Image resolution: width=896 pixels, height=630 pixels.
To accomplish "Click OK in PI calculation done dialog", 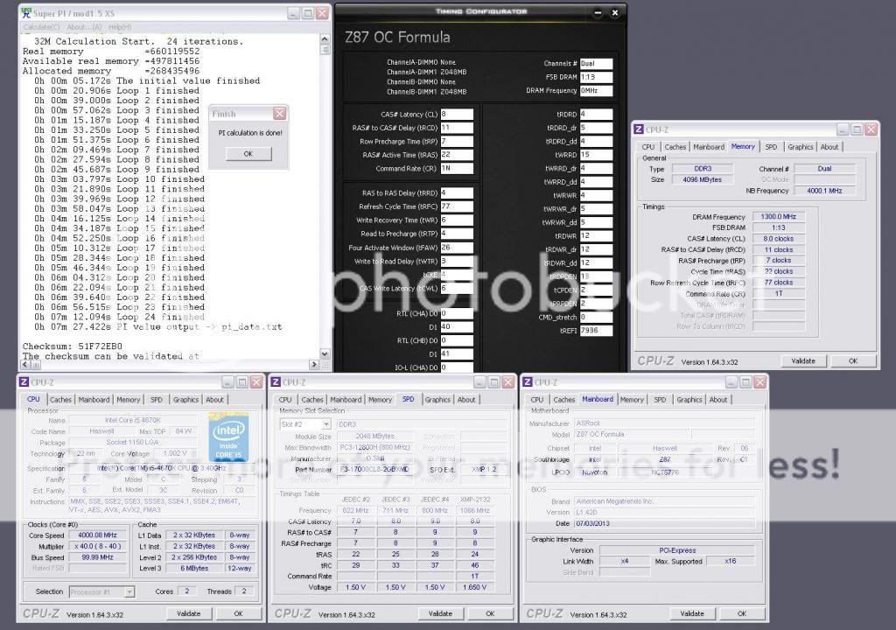I will pyautogui.click(x=248, y=154).
